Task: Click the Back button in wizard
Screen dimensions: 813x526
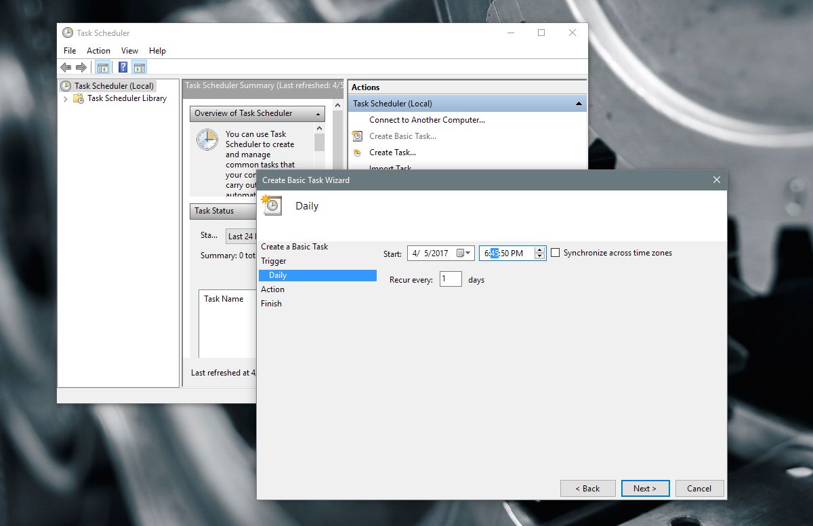Action: 587,488
